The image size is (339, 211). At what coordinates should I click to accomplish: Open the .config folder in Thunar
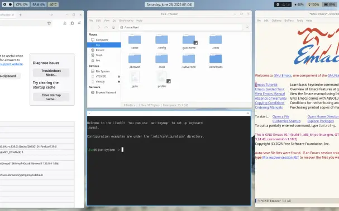click(x=161, y=42)
